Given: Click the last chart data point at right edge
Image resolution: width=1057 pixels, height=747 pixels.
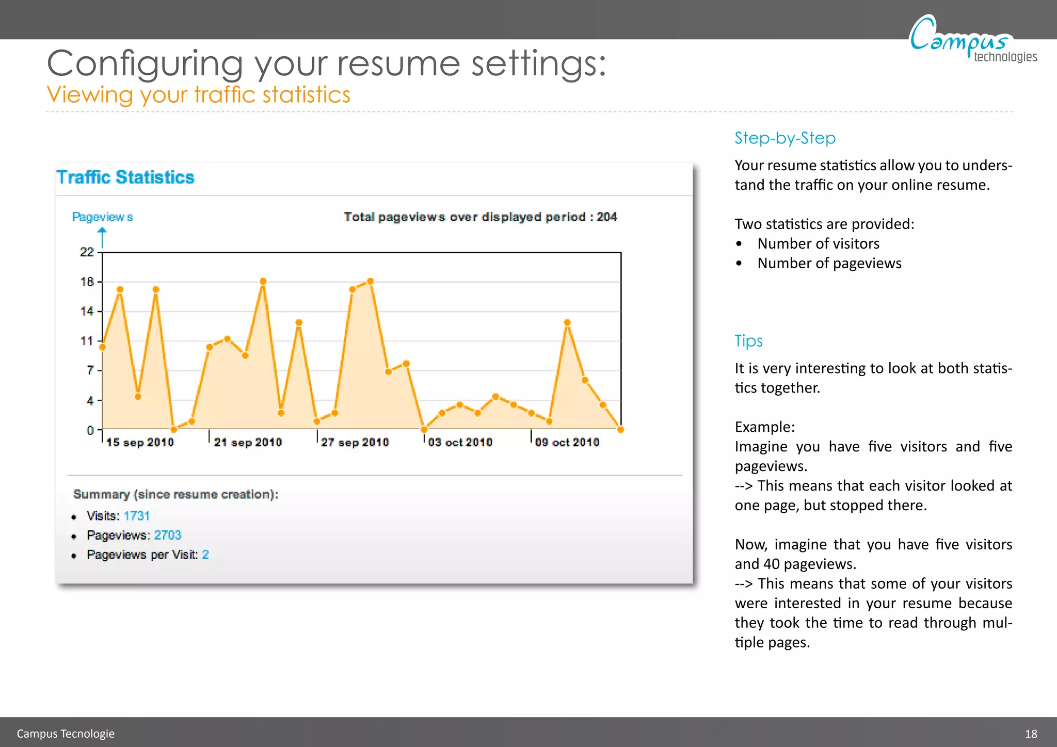Looking at the screenshot, I should tap(621, 429).
